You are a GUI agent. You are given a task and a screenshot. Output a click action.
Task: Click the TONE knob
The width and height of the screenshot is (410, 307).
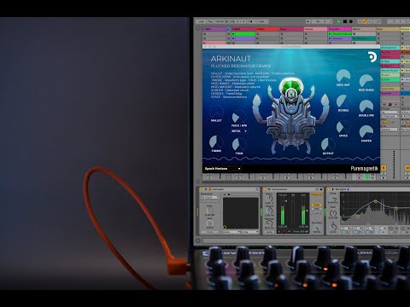[x=239, y=144]
